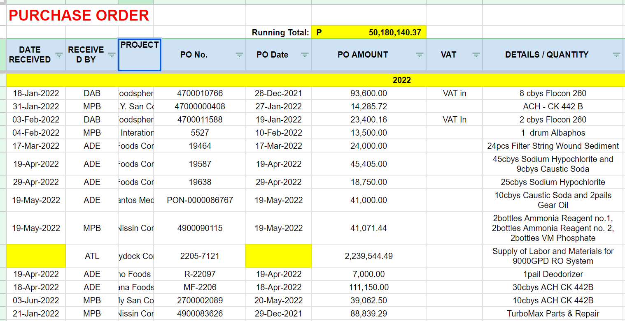
Task: Click the 'VAT In' cell beside 23,400.16
Action: point(455,120)
